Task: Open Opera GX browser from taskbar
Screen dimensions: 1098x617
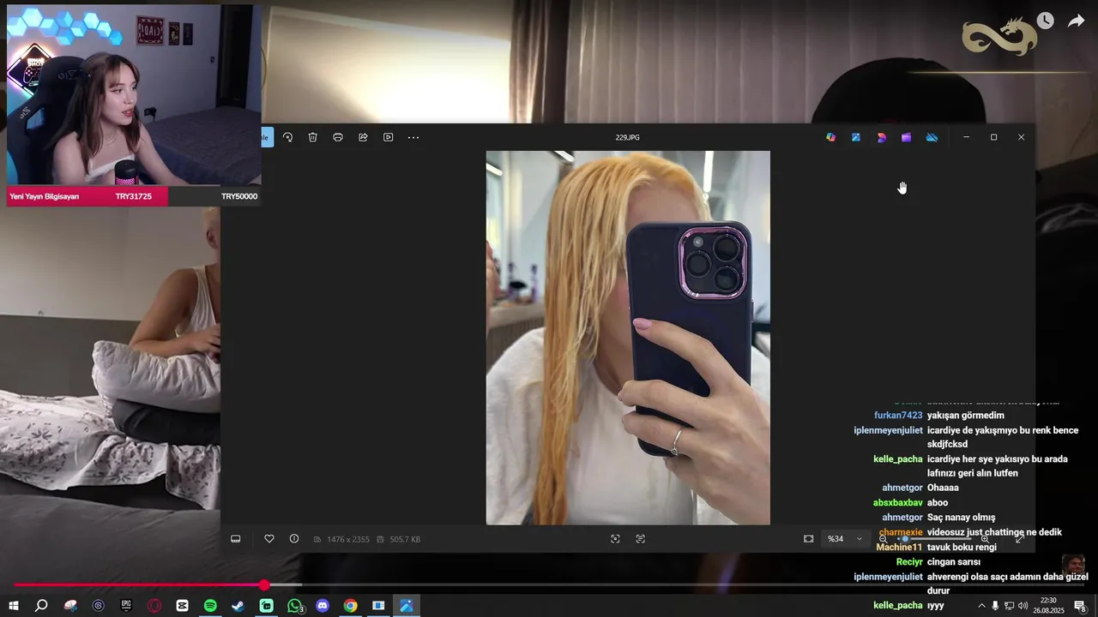Action: pos(154,606)
